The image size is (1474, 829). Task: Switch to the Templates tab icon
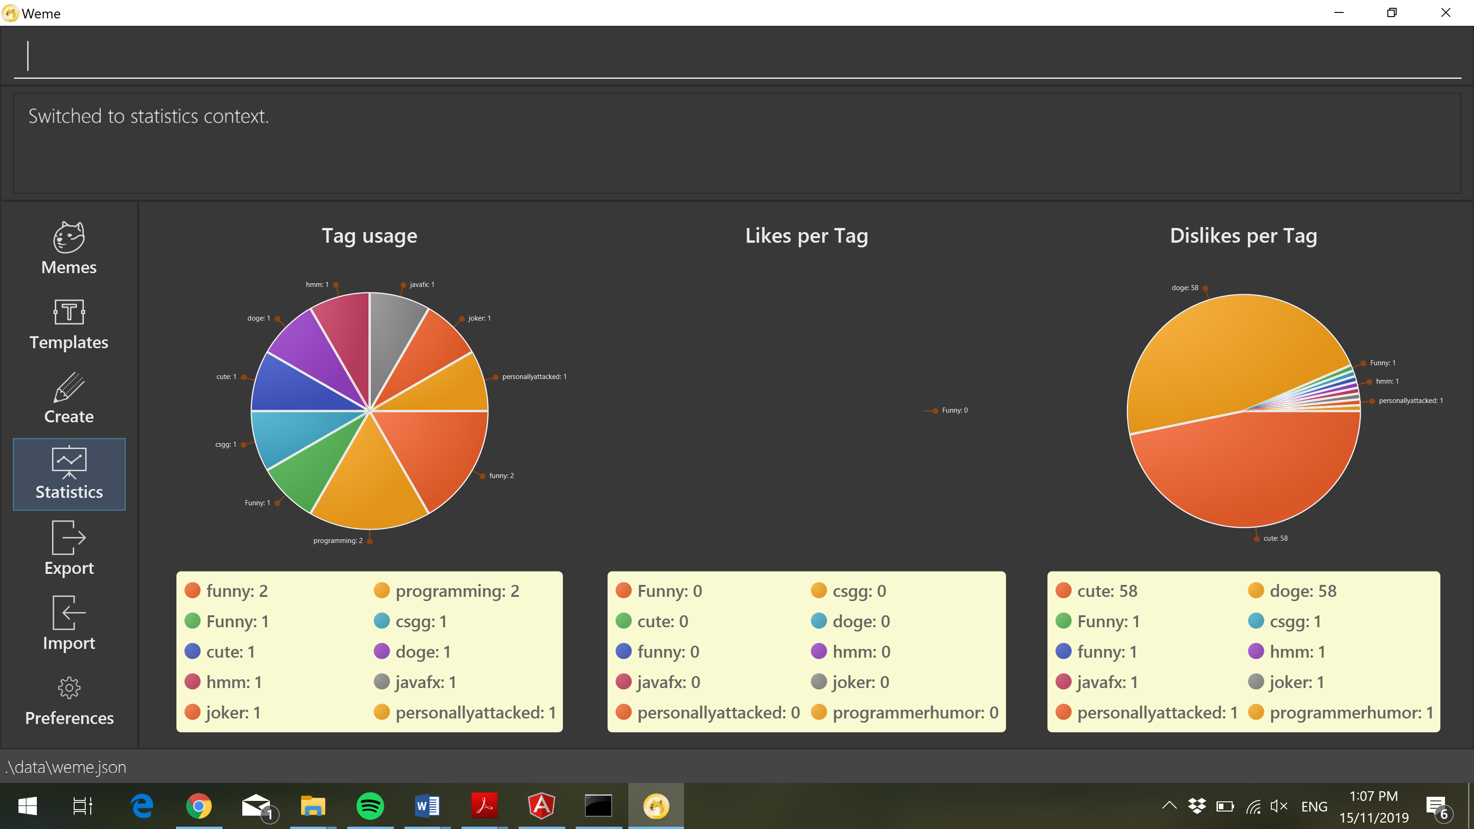[x=69, y=312]
